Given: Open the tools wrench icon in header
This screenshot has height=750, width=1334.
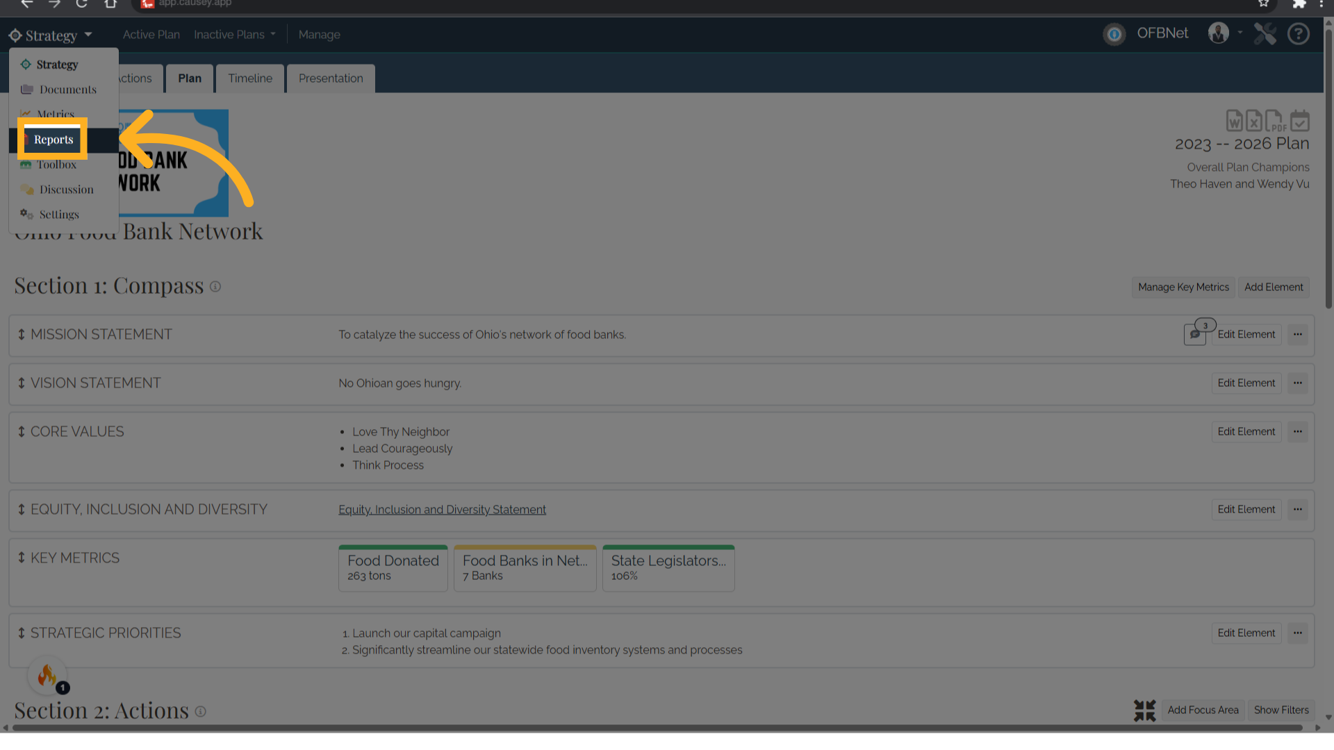Looking at the screenshot, I should pos(1265,33).
